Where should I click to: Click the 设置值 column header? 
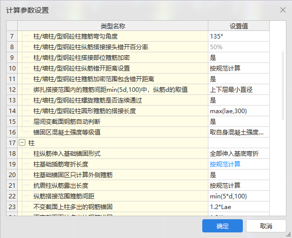click(239, 26)
